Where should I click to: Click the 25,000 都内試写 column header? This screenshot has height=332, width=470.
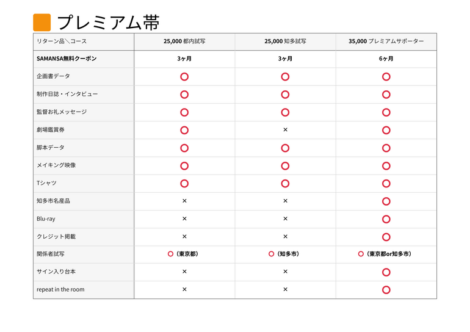tap(184, 41)
